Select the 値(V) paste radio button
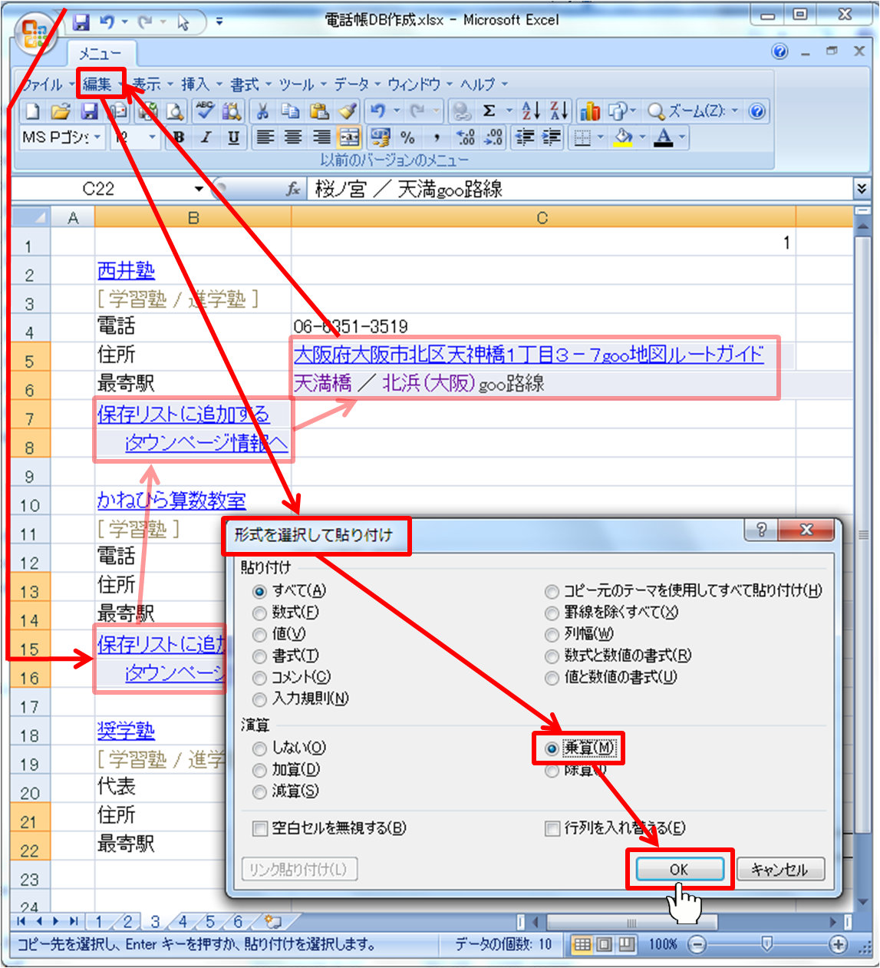 [x=261, y=635]
